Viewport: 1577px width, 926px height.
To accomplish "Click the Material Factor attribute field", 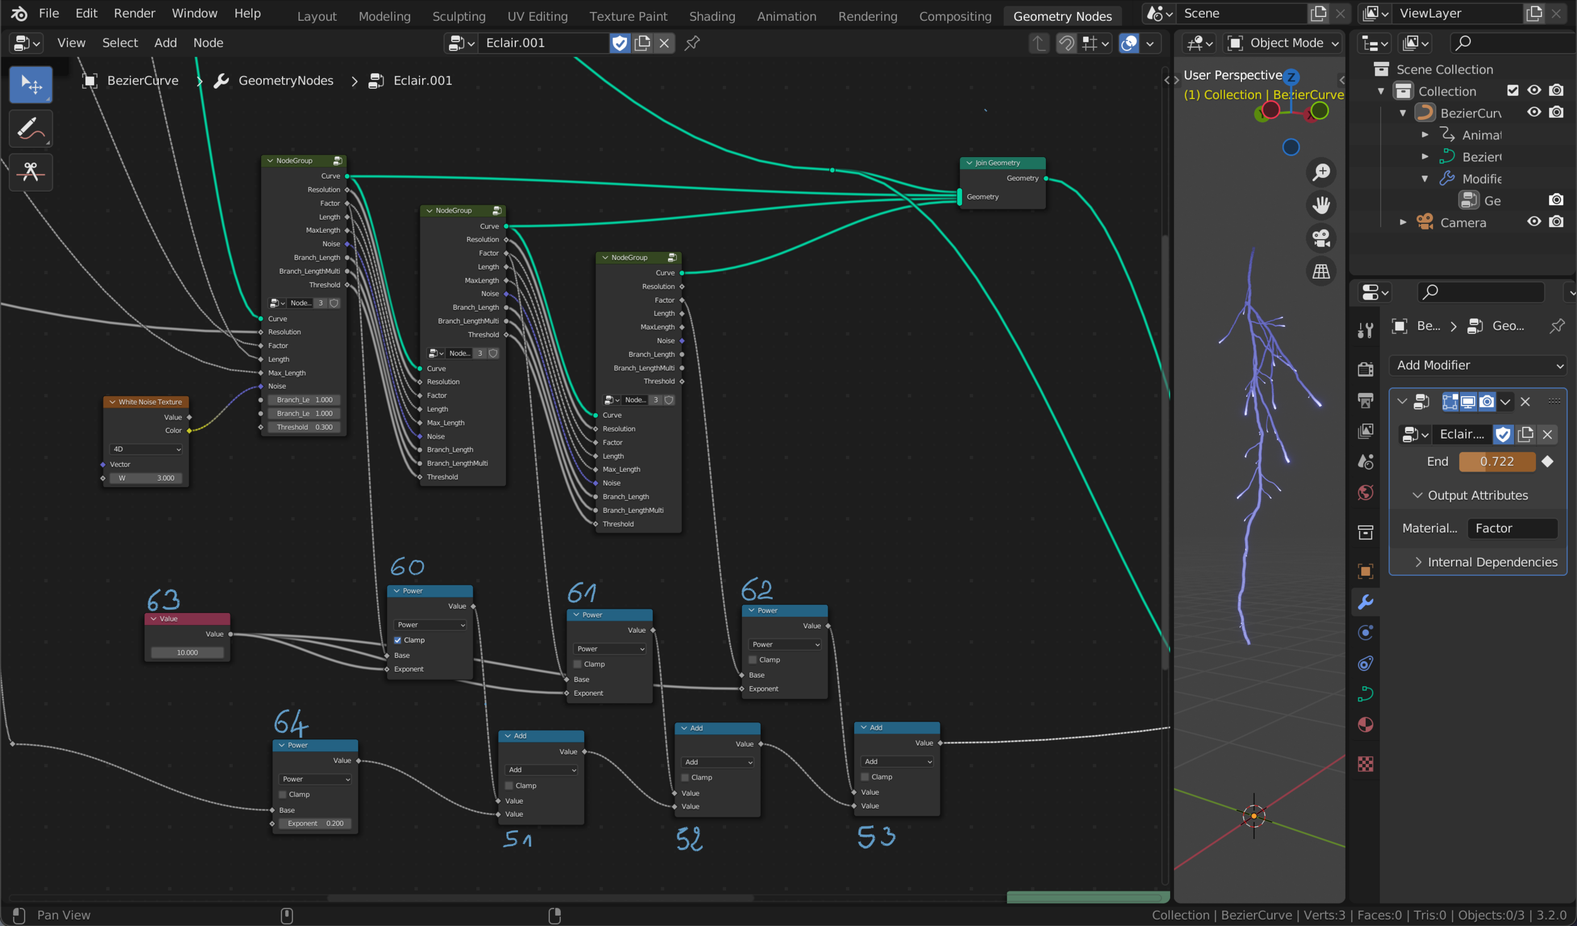I will coord(1511,529).
